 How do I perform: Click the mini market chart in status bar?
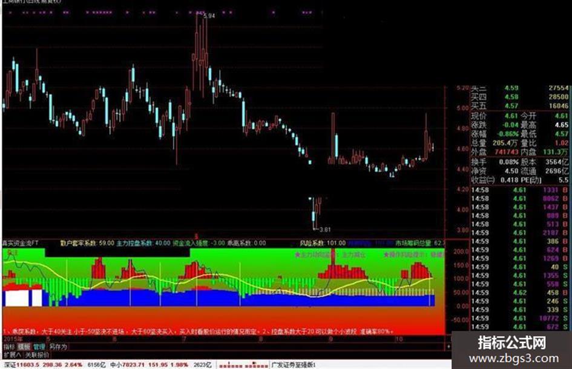243,365
